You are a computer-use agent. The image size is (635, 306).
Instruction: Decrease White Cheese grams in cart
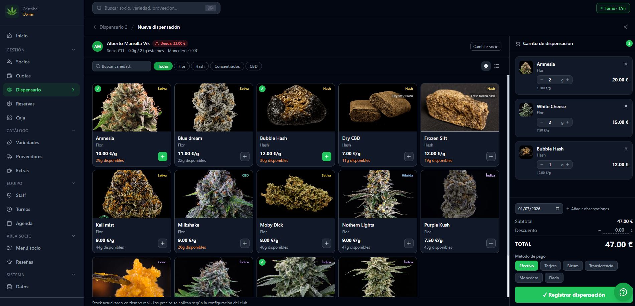(542, 122)
